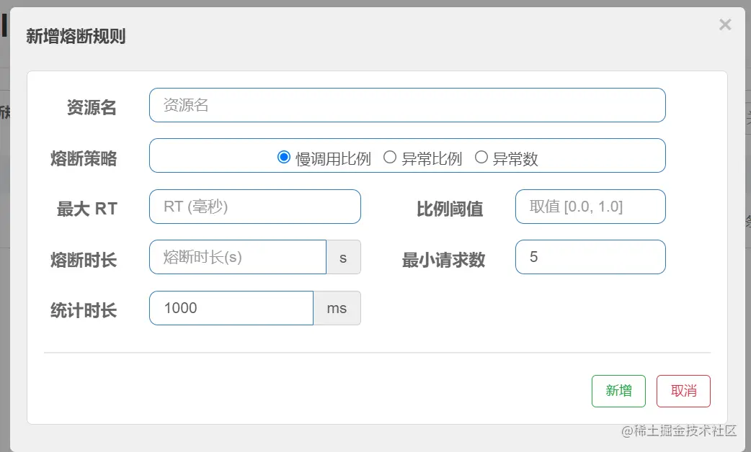Click the "s" unit addon box
The image size is (751, 452).
click(343, 258)
